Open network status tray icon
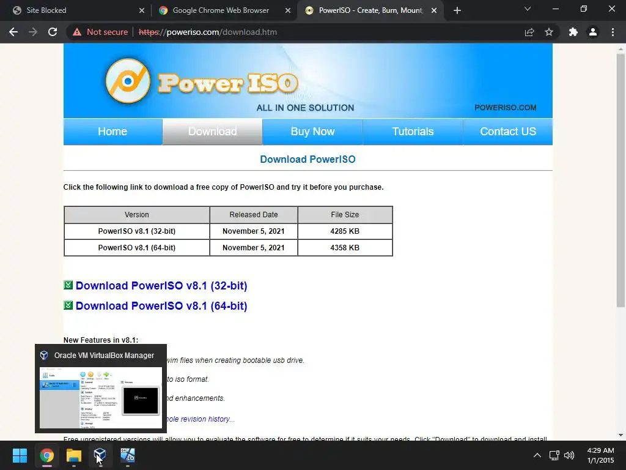 pyautogui.click(x=554, y=455)
